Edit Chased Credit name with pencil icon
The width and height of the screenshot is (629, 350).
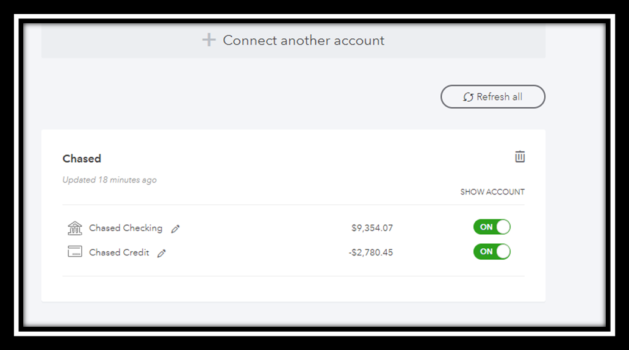click(162, 254)
